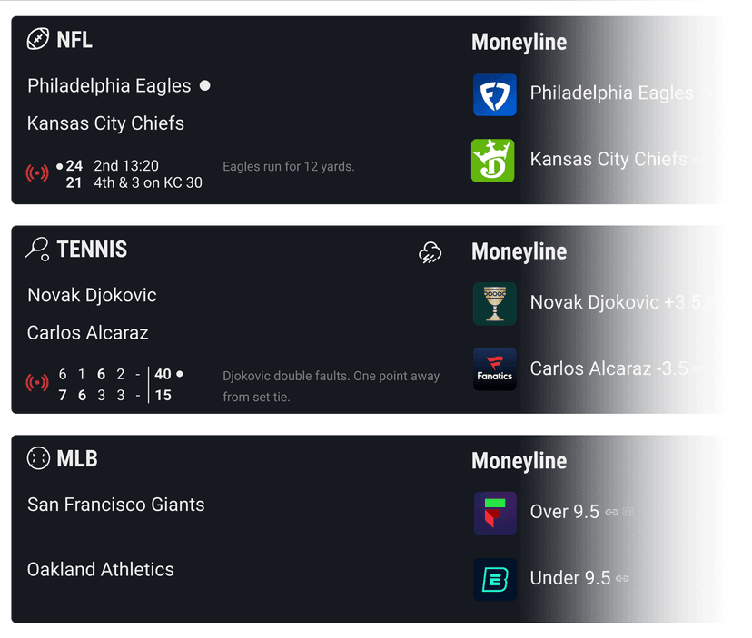Click the Caesars trophy sportsbook logo

495,304
